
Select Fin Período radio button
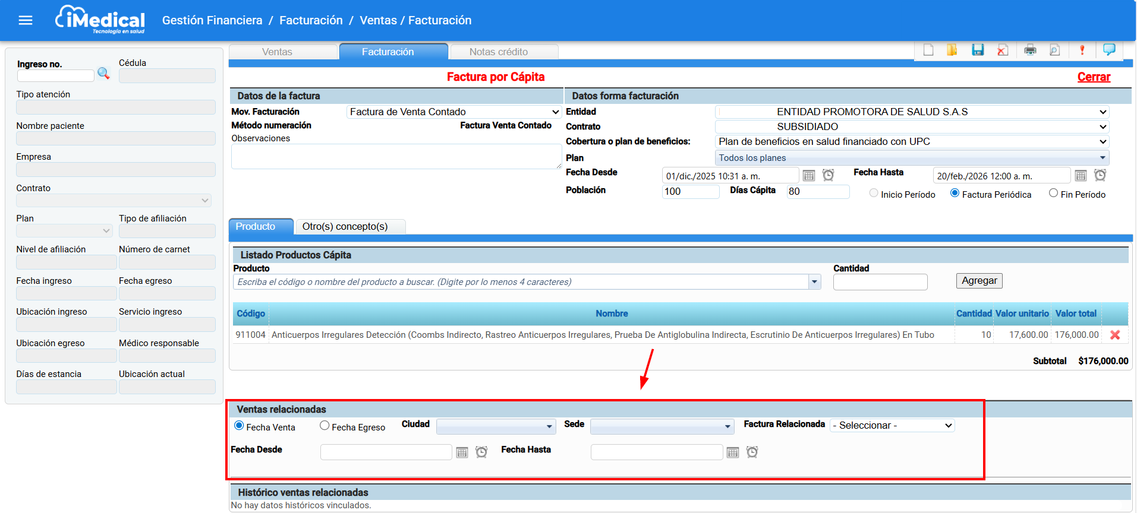(1053, 194)
